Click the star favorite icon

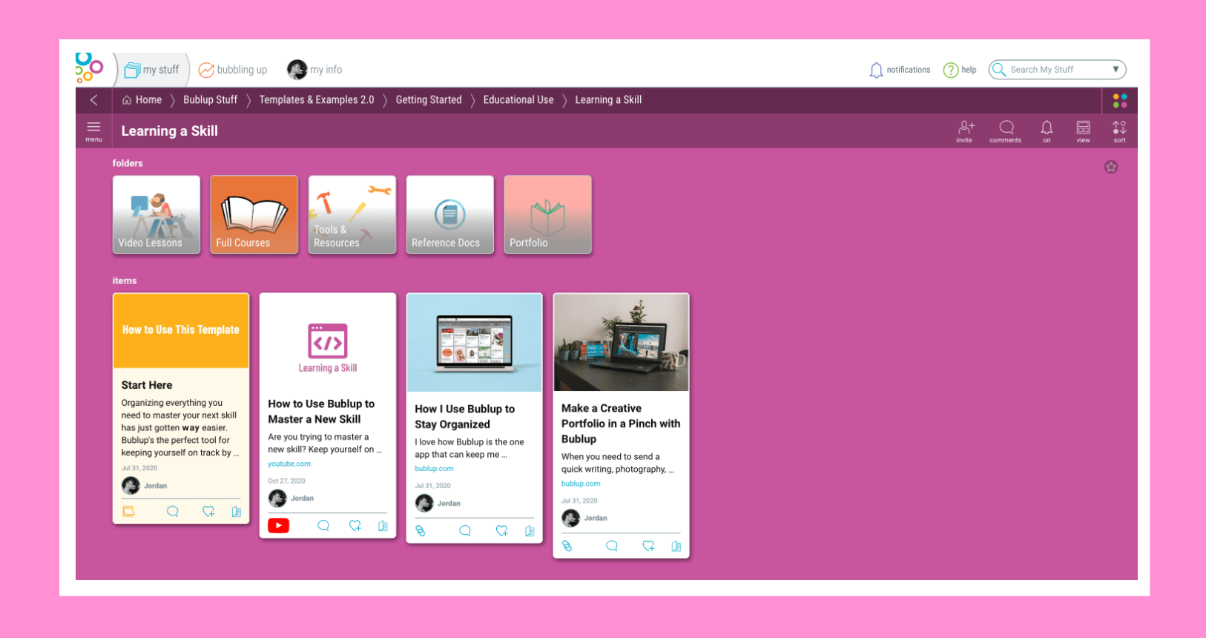(1111, 167)
